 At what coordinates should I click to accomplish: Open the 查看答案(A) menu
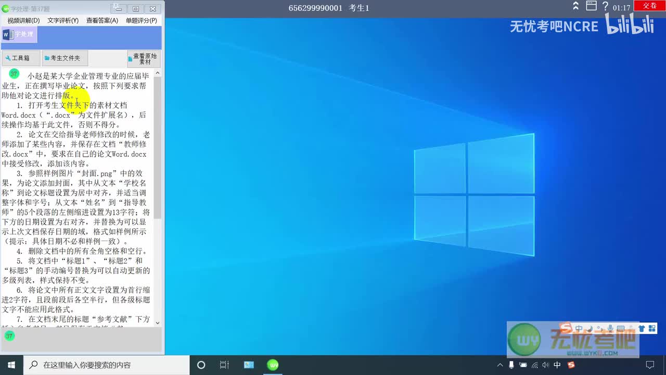tap(102, 20)
